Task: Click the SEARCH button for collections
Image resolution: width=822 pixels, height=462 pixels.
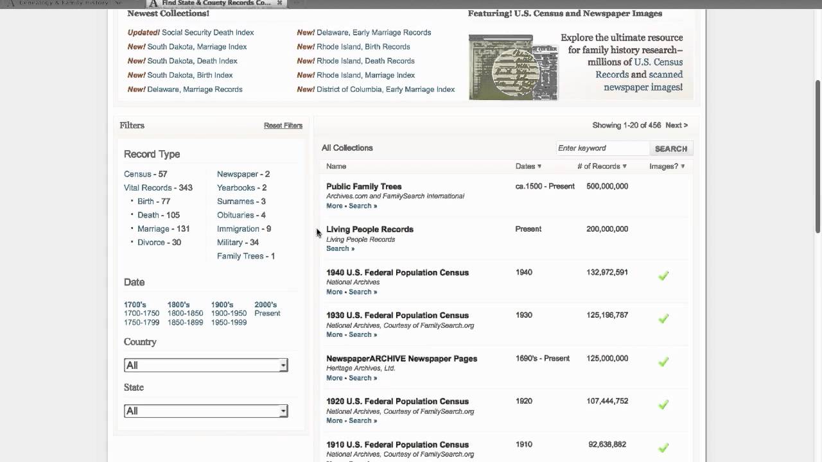Action: click(x=671, y=148)
